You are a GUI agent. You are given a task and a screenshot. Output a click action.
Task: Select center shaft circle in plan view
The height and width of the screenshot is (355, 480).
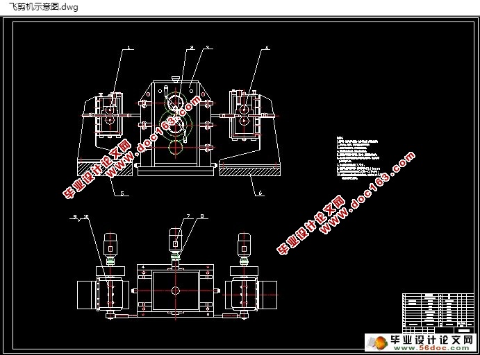(176, 291)
